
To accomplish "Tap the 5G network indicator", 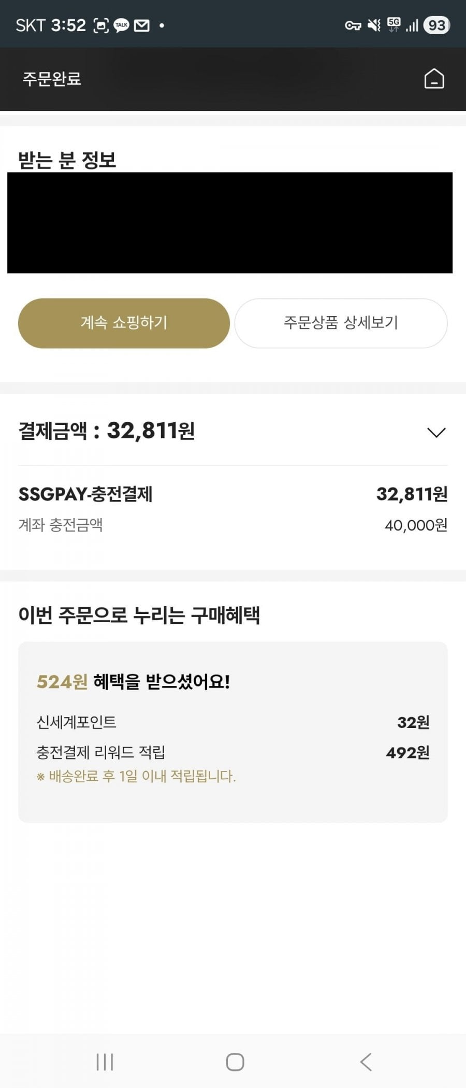I will pos(394,24).
